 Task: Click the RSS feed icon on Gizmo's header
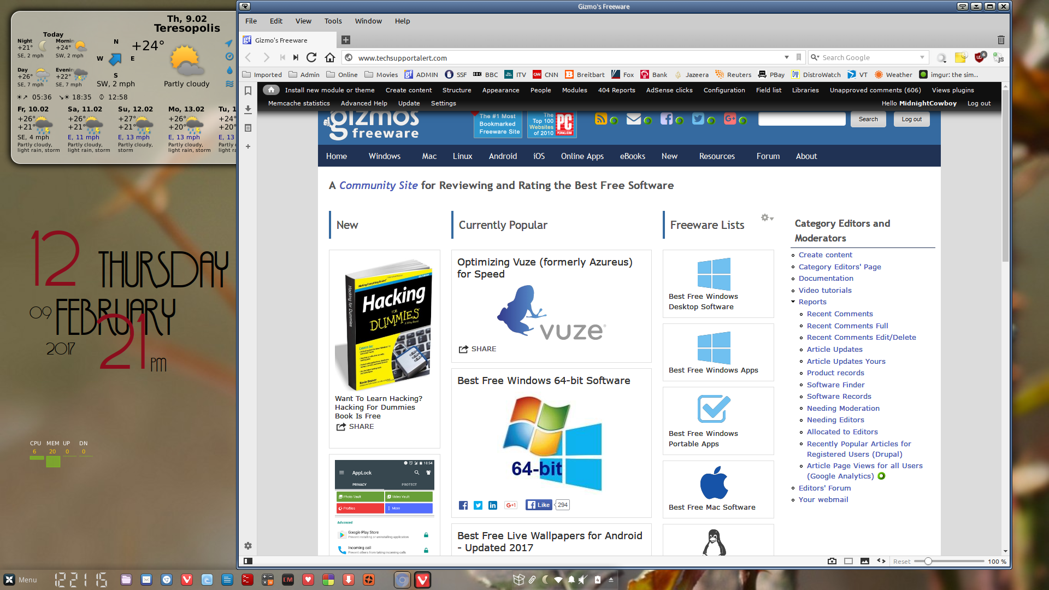click(x=601, y=119)
